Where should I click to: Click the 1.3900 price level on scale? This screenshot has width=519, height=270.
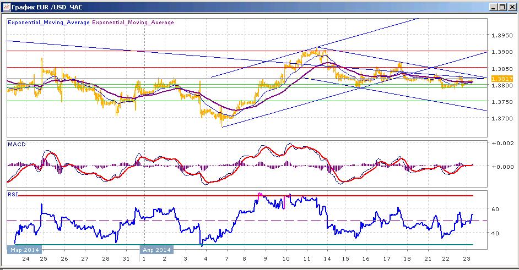click(x=502, y=52)
